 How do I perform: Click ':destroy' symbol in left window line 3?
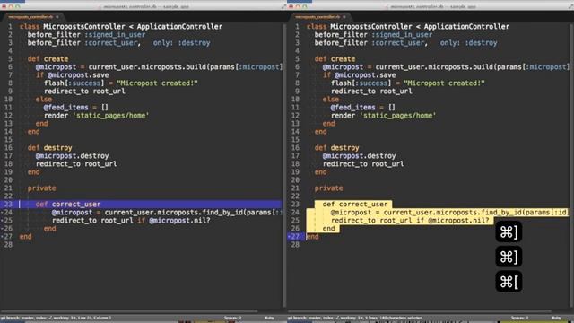[194, 43]
